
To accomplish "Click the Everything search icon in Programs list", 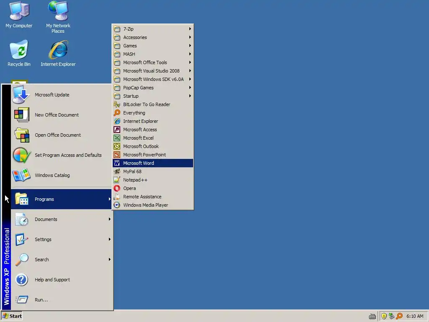I will click(x=117, y=113).
